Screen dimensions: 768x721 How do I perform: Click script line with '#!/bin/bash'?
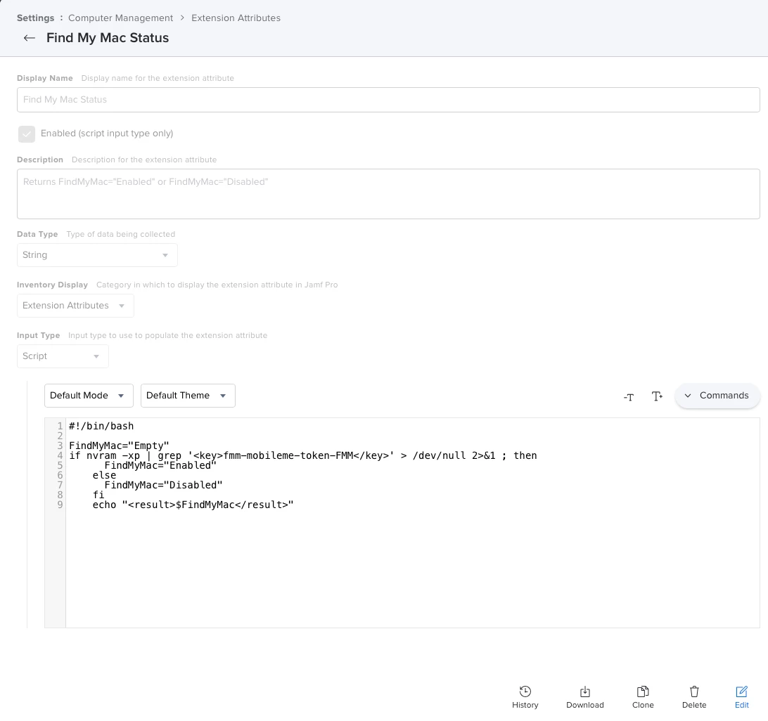click(x=101, y=427)
